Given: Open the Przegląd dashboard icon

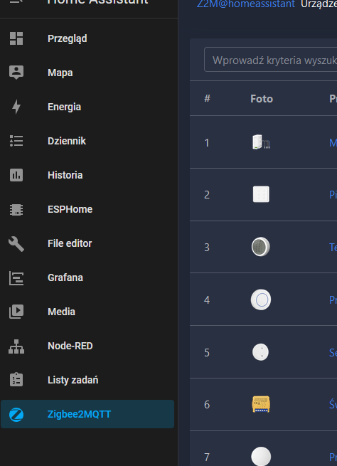Looking at the screenshot, I should click(x=16, y=38).
